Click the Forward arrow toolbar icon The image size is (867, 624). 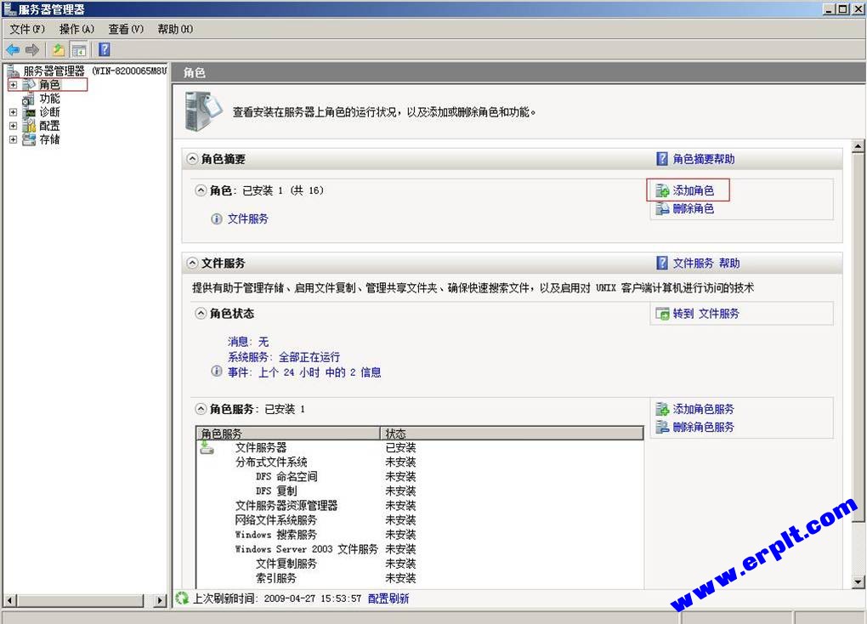click(32, 50)
